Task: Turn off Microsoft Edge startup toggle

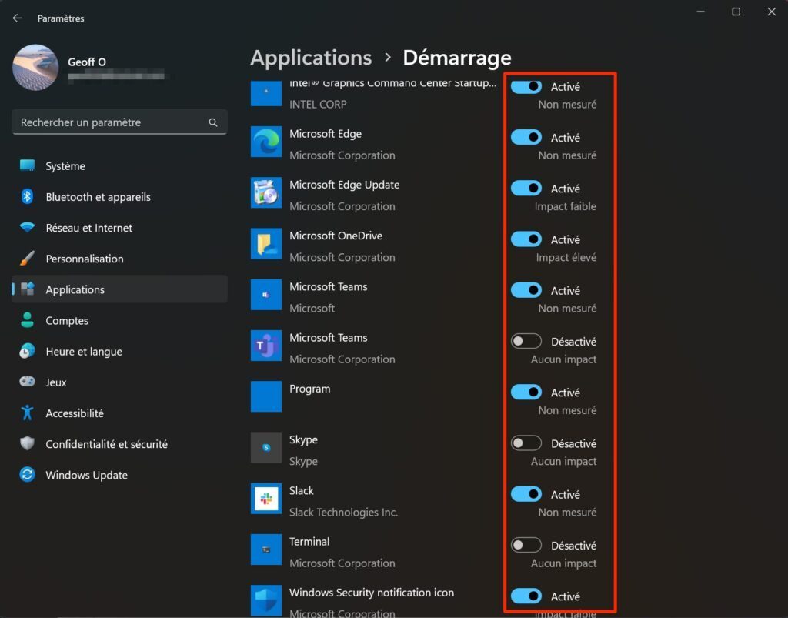Action: pos(526,137)
